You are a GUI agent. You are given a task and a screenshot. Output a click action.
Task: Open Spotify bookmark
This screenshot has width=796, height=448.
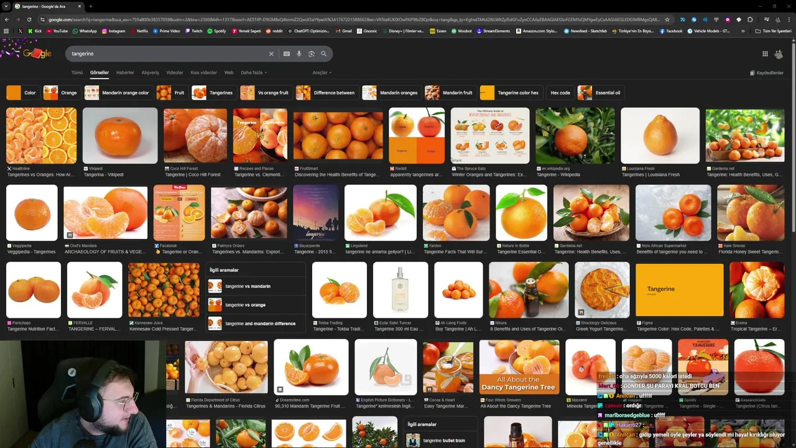click(x=216, y=31)
